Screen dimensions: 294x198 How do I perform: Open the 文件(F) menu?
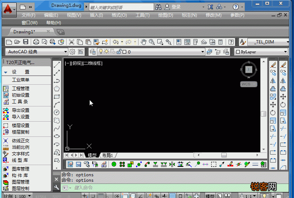click(29, 15)
